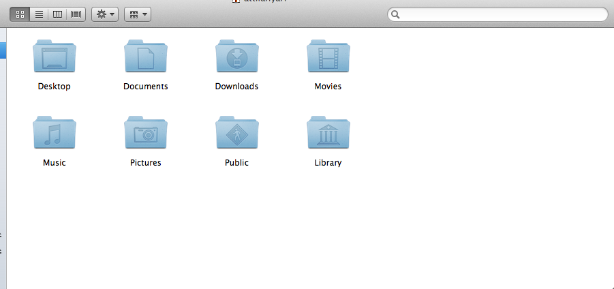Click the "Library" folder name label

coord(328,163)
